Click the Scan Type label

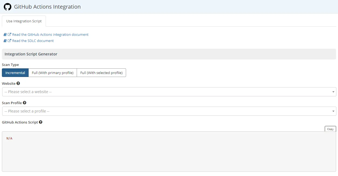10,65
